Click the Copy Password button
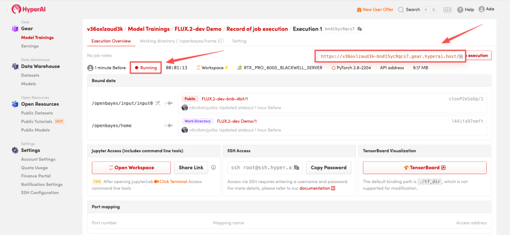The height and width of the screenshot is (235, 510). pos(329,168)
